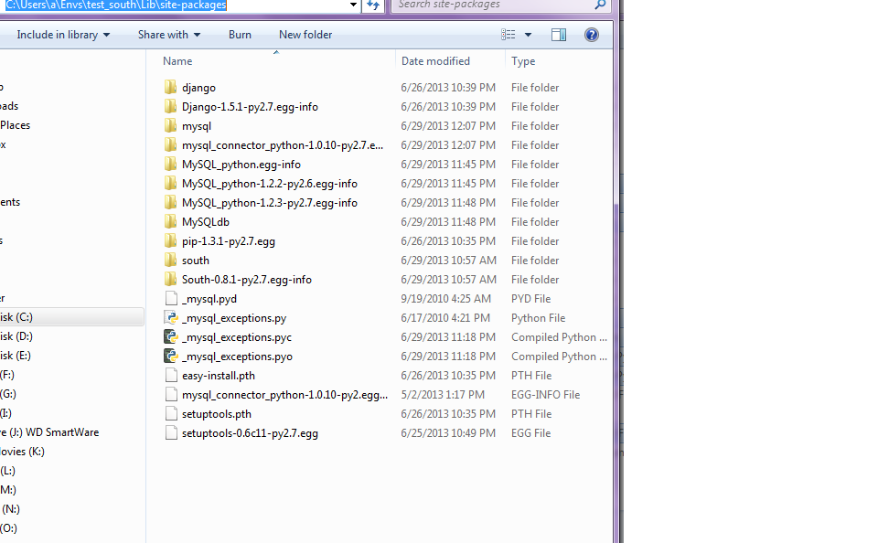
Task: Click the setuptools-0.6c11-py2.7.egg file icon
Action: [171, 432]
